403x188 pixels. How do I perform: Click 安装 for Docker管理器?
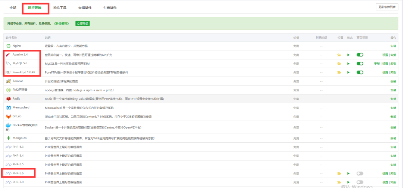click(393, 128)
